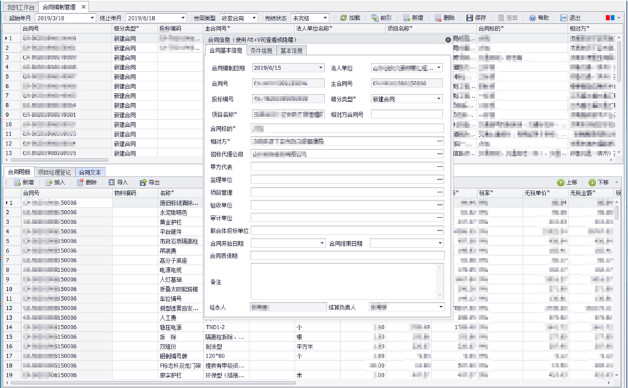Click 插入 (insert) in the detail toolbar

49,182
